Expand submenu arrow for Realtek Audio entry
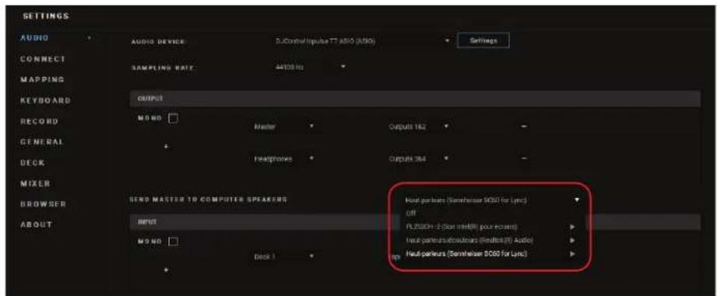 (x=572, y=240)
